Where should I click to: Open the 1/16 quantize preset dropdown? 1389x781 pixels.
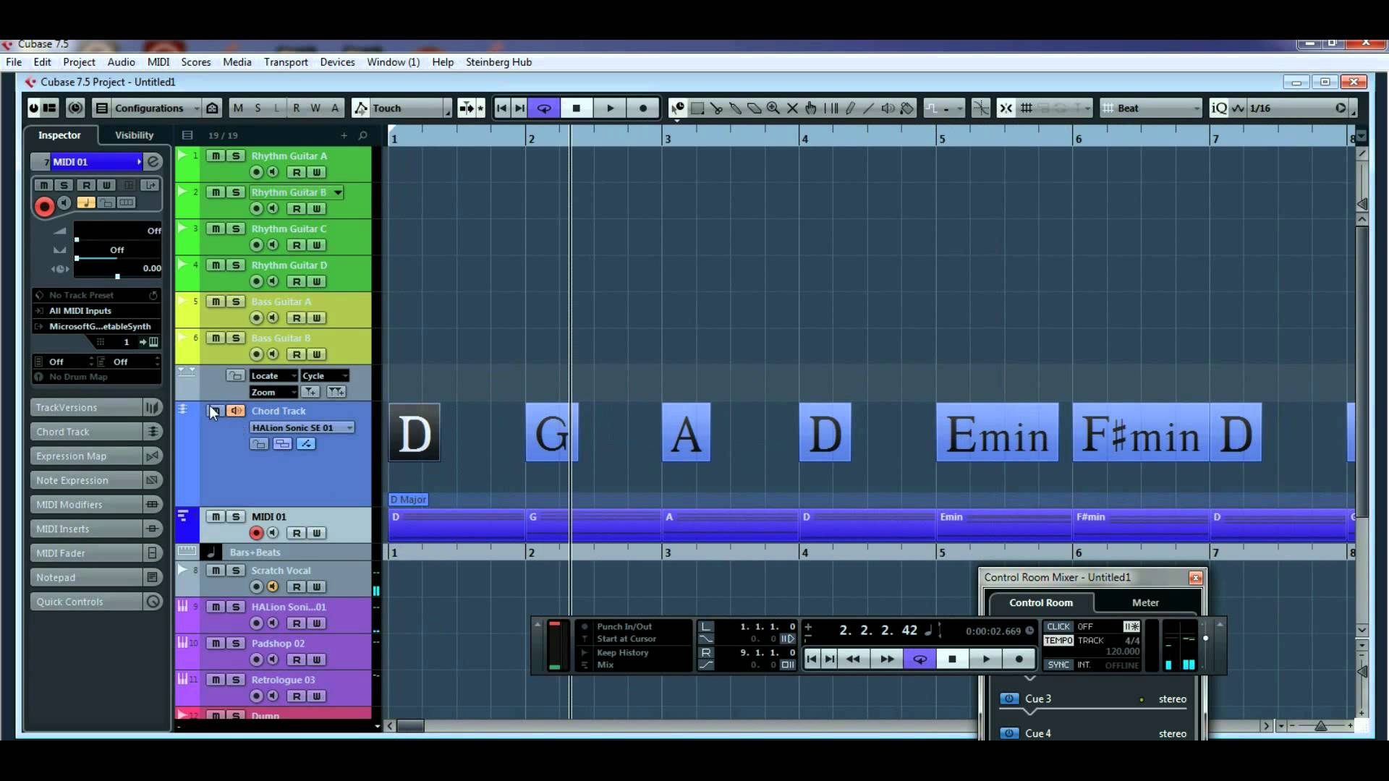[1299, 108]
